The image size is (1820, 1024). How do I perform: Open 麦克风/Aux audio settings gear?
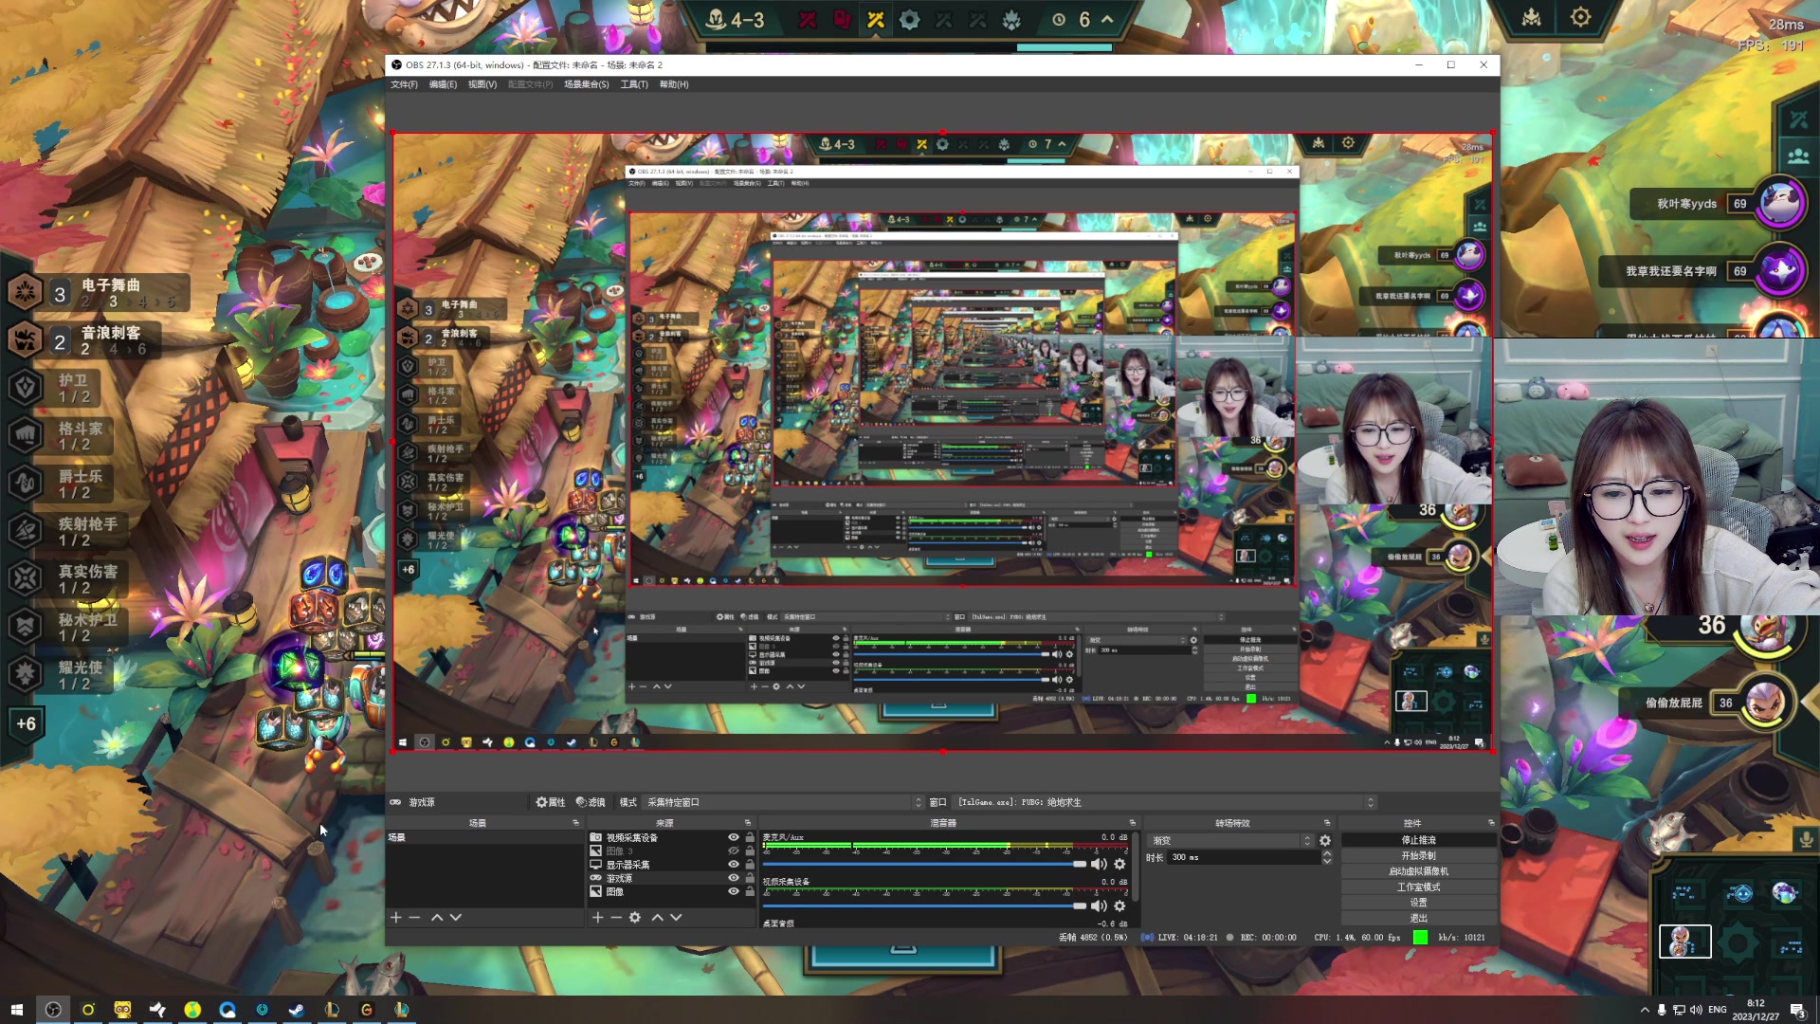point(1119,864)
